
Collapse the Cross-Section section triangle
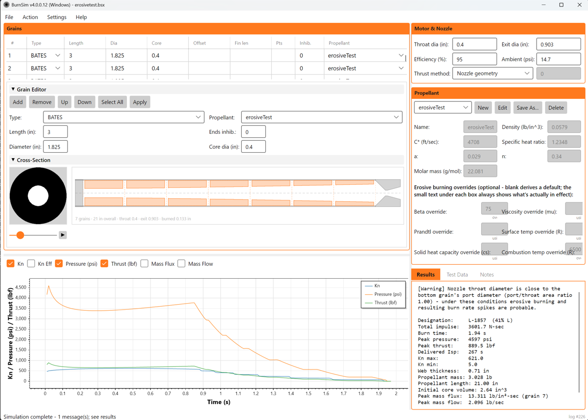[x=13, y=160]
